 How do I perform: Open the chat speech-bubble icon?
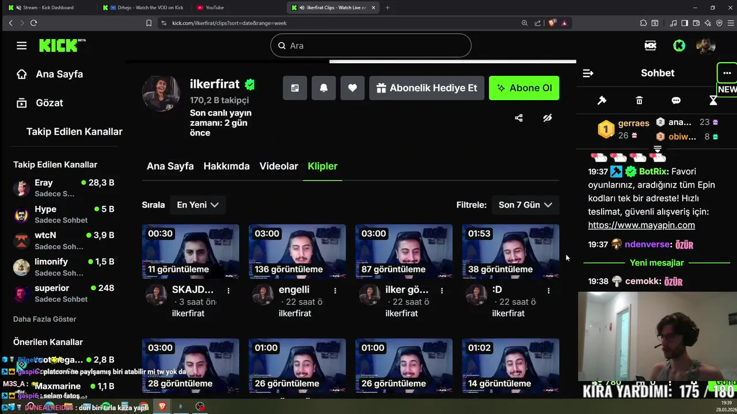676,101
